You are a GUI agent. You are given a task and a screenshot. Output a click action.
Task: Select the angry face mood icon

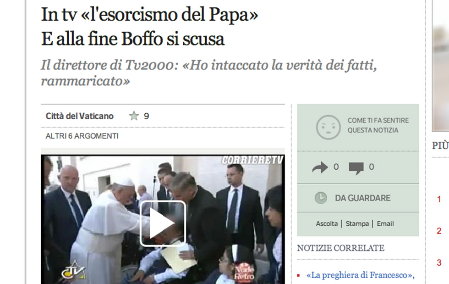(x=328, y=128)
